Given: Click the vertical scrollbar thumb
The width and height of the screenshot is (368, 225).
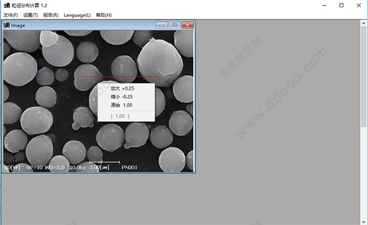Looking at the screenshot, I should 364,77.
